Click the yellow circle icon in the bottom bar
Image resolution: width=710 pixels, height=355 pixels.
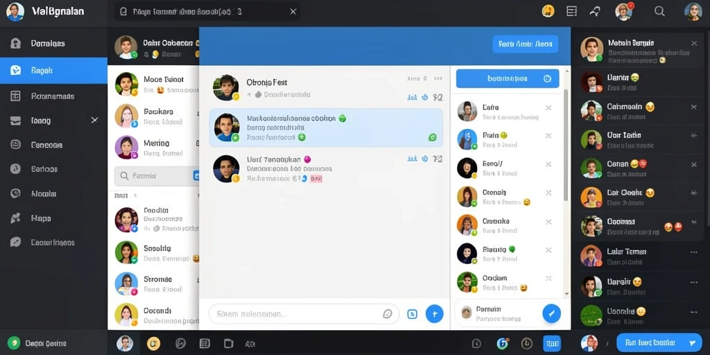[153, 343]
